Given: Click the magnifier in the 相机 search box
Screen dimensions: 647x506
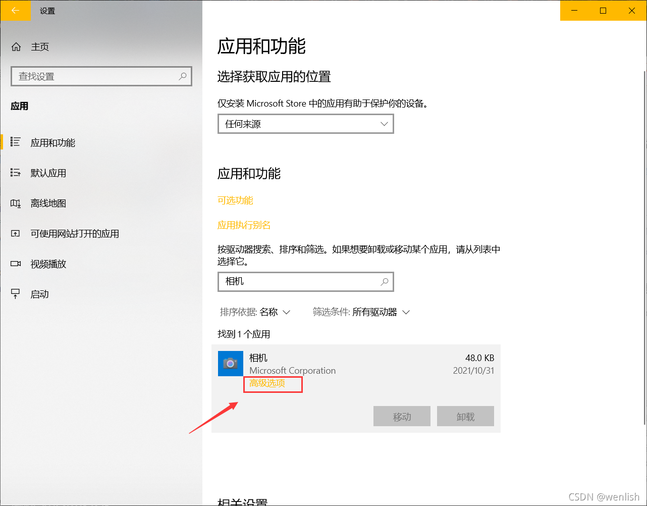Looking at the screenshot, I should (385, 281).
